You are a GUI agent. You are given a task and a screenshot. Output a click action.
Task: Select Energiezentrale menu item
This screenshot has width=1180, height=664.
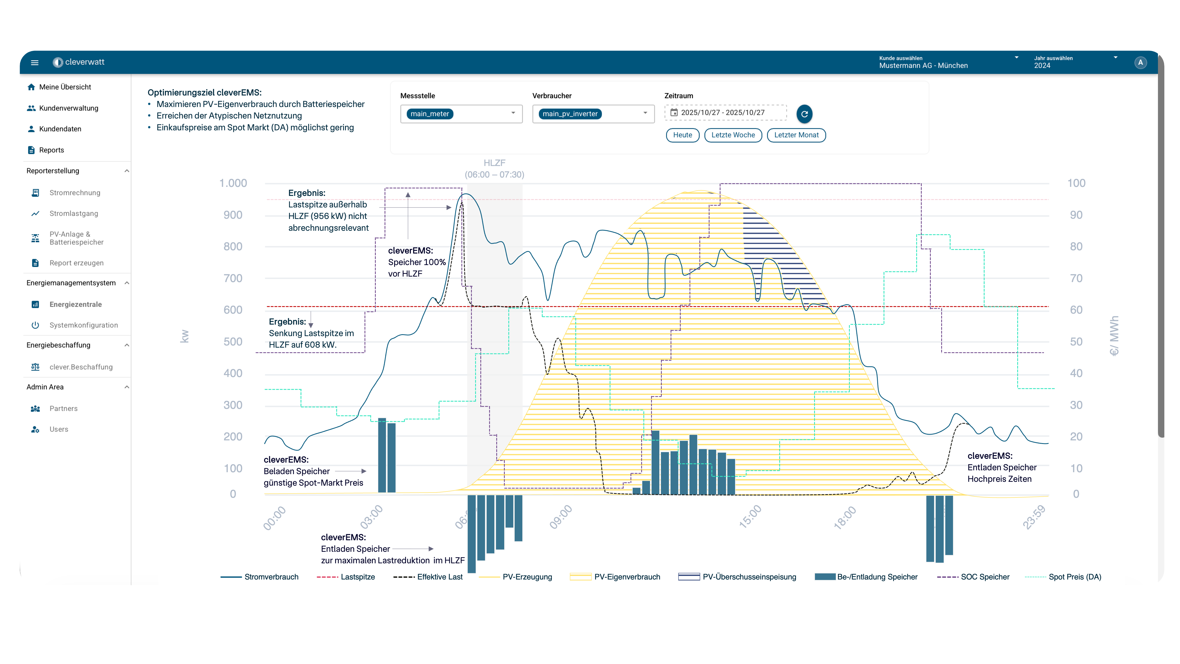(x=75, y=305)
